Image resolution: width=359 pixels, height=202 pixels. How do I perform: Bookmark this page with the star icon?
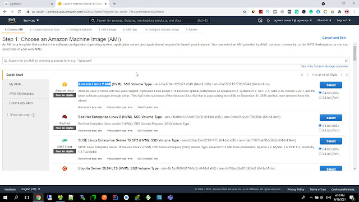[x=245, y=12]
